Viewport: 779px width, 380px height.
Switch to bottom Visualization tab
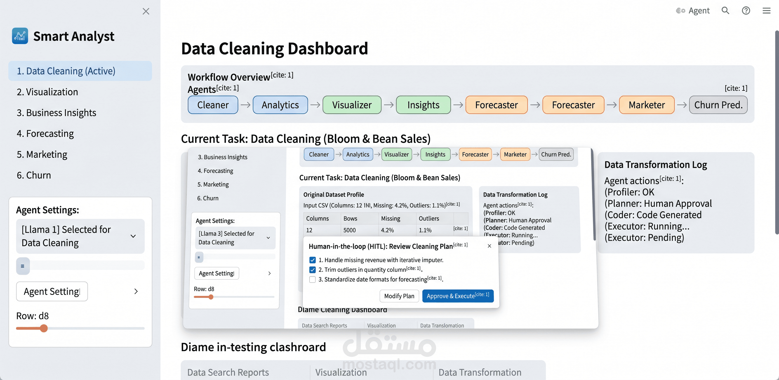point(341,372)
